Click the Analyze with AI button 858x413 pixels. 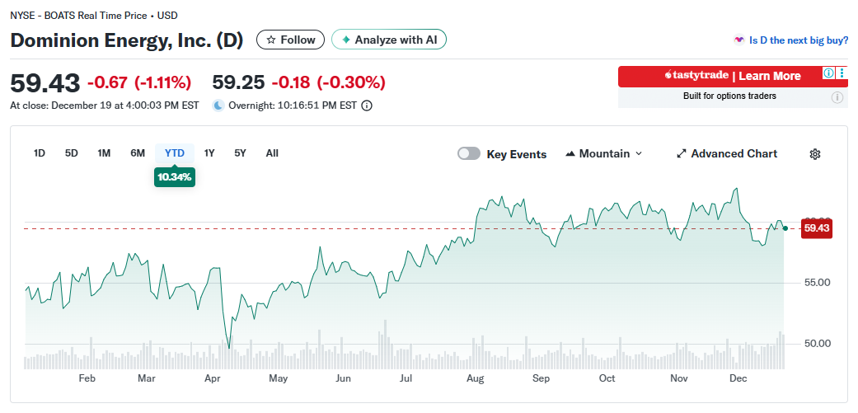click(x=389, y=40)
